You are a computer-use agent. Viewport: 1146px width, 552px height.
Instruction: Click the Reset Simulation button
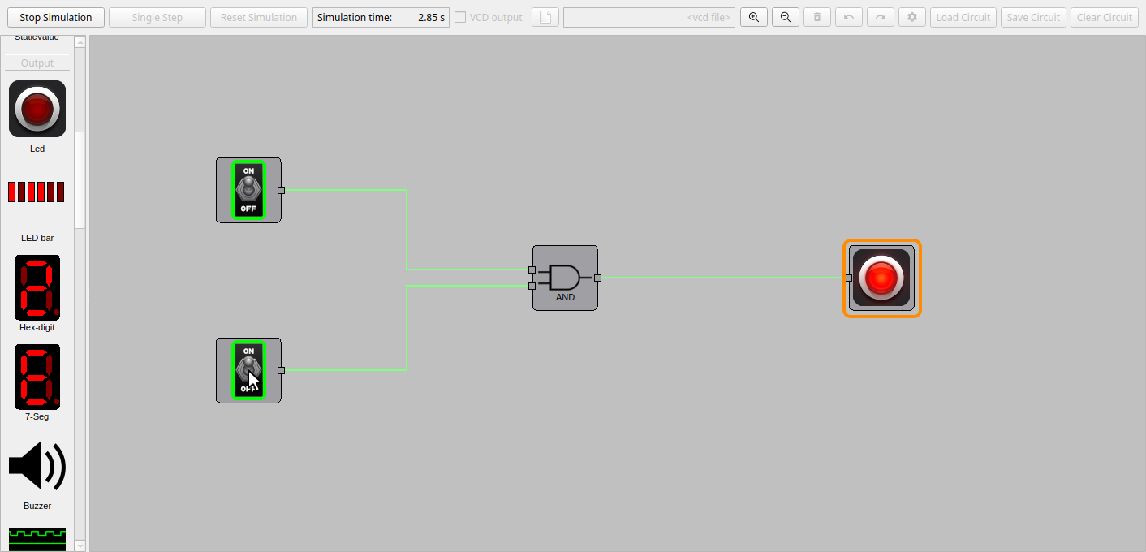[259, 18]
